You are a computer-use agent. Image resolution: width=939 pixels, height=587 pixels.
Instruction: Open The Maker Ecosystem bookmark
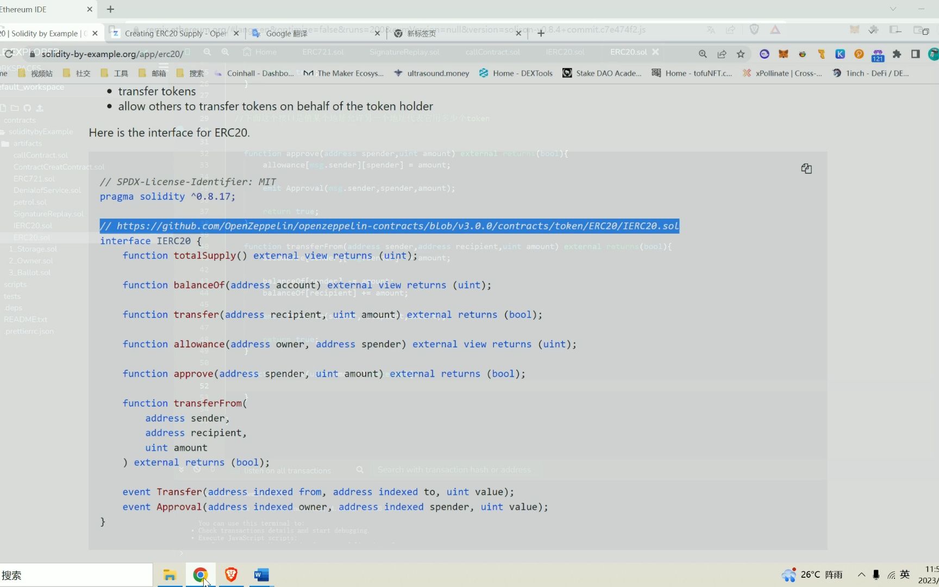tap(343, 73)
